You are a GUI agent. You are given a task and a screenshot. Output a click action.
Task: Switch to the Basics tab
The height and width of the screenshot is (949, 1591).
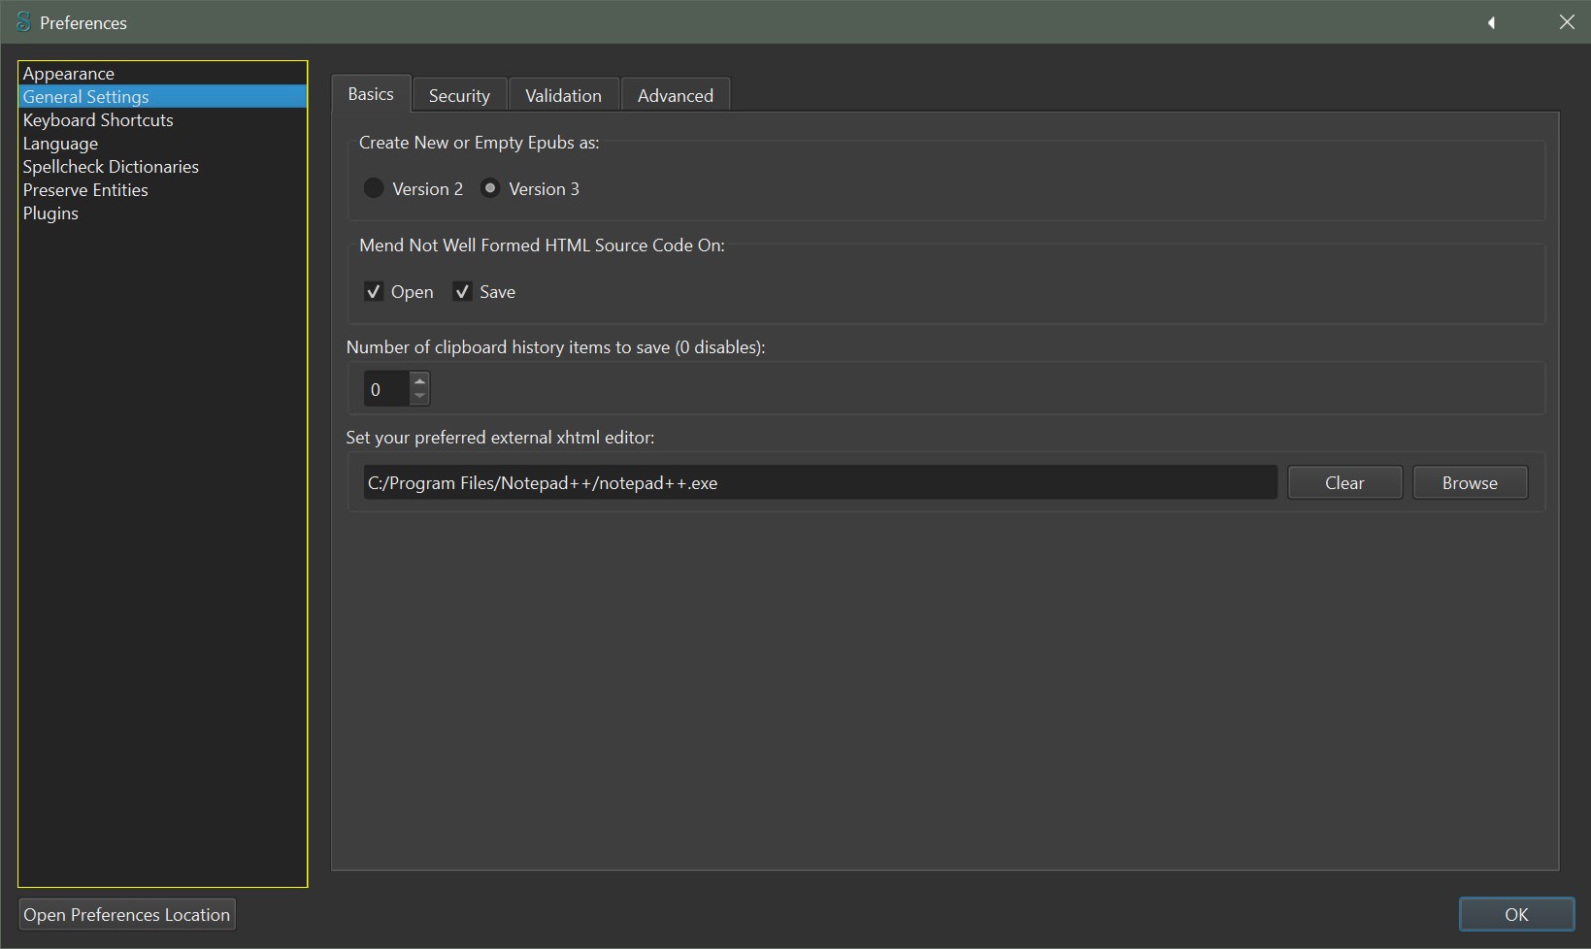pyautogui.click(x=371, y=94)
